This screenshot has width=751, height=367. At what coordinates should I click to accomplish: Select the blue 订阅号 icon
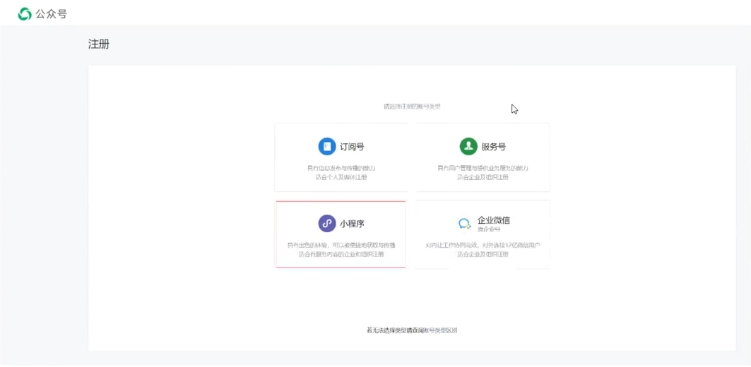tap(327, 146)
